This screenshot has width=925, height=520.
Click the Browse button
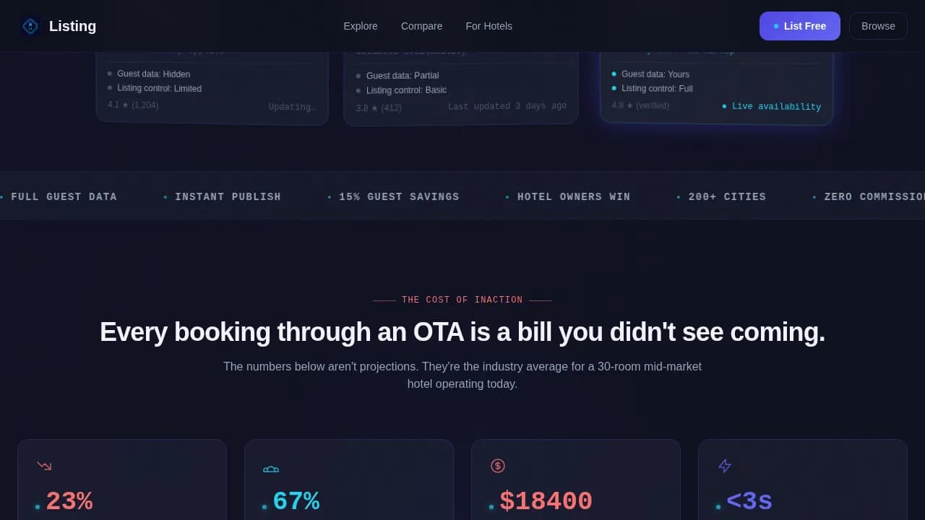tap(878, 25)
